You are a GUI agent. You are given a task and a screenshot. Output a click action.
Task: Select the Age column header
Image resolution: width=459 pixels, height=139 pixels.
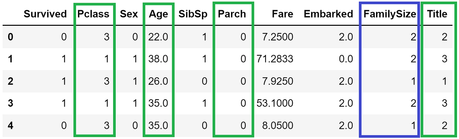(x=158, y=15)
